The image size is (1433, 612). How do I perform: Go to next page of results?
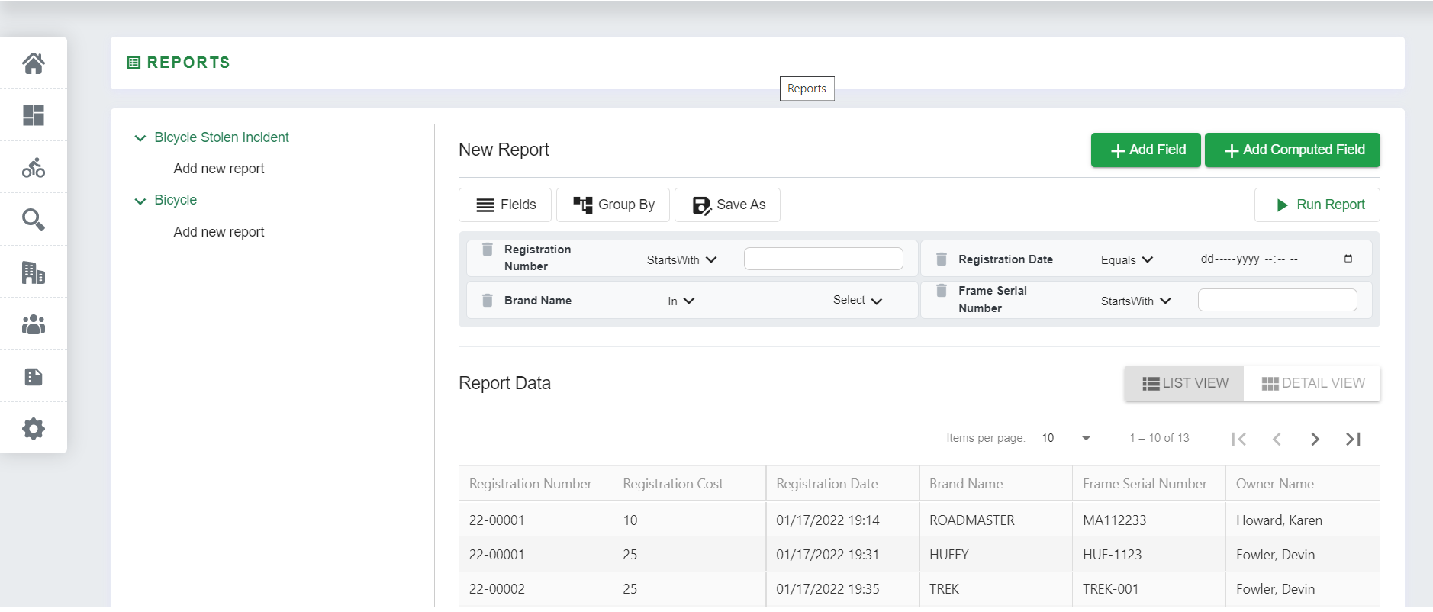[1315, 439]
